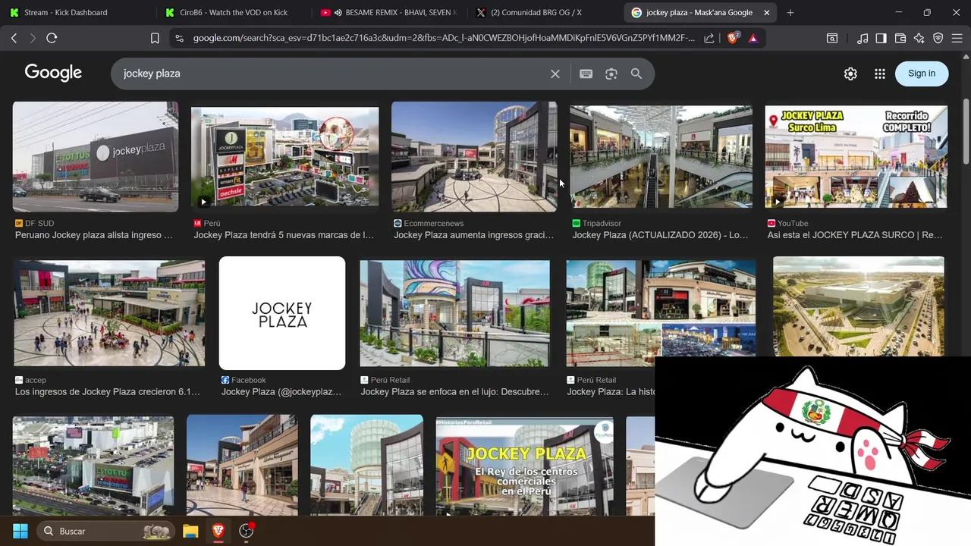Open 'Peruano Jockey plaza alista ingreso' link
Image resolution: width=971 pixels, height=546 pixels.
click(94, 235)
